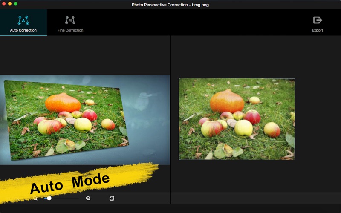Switch to the Auto Correction tab
The width and height of the screenshot is (341, 213).
(23, 23)
